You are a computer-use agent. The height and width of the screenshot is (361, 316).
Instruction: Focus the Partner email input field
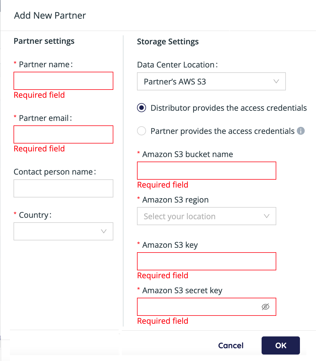pos(63,134)
